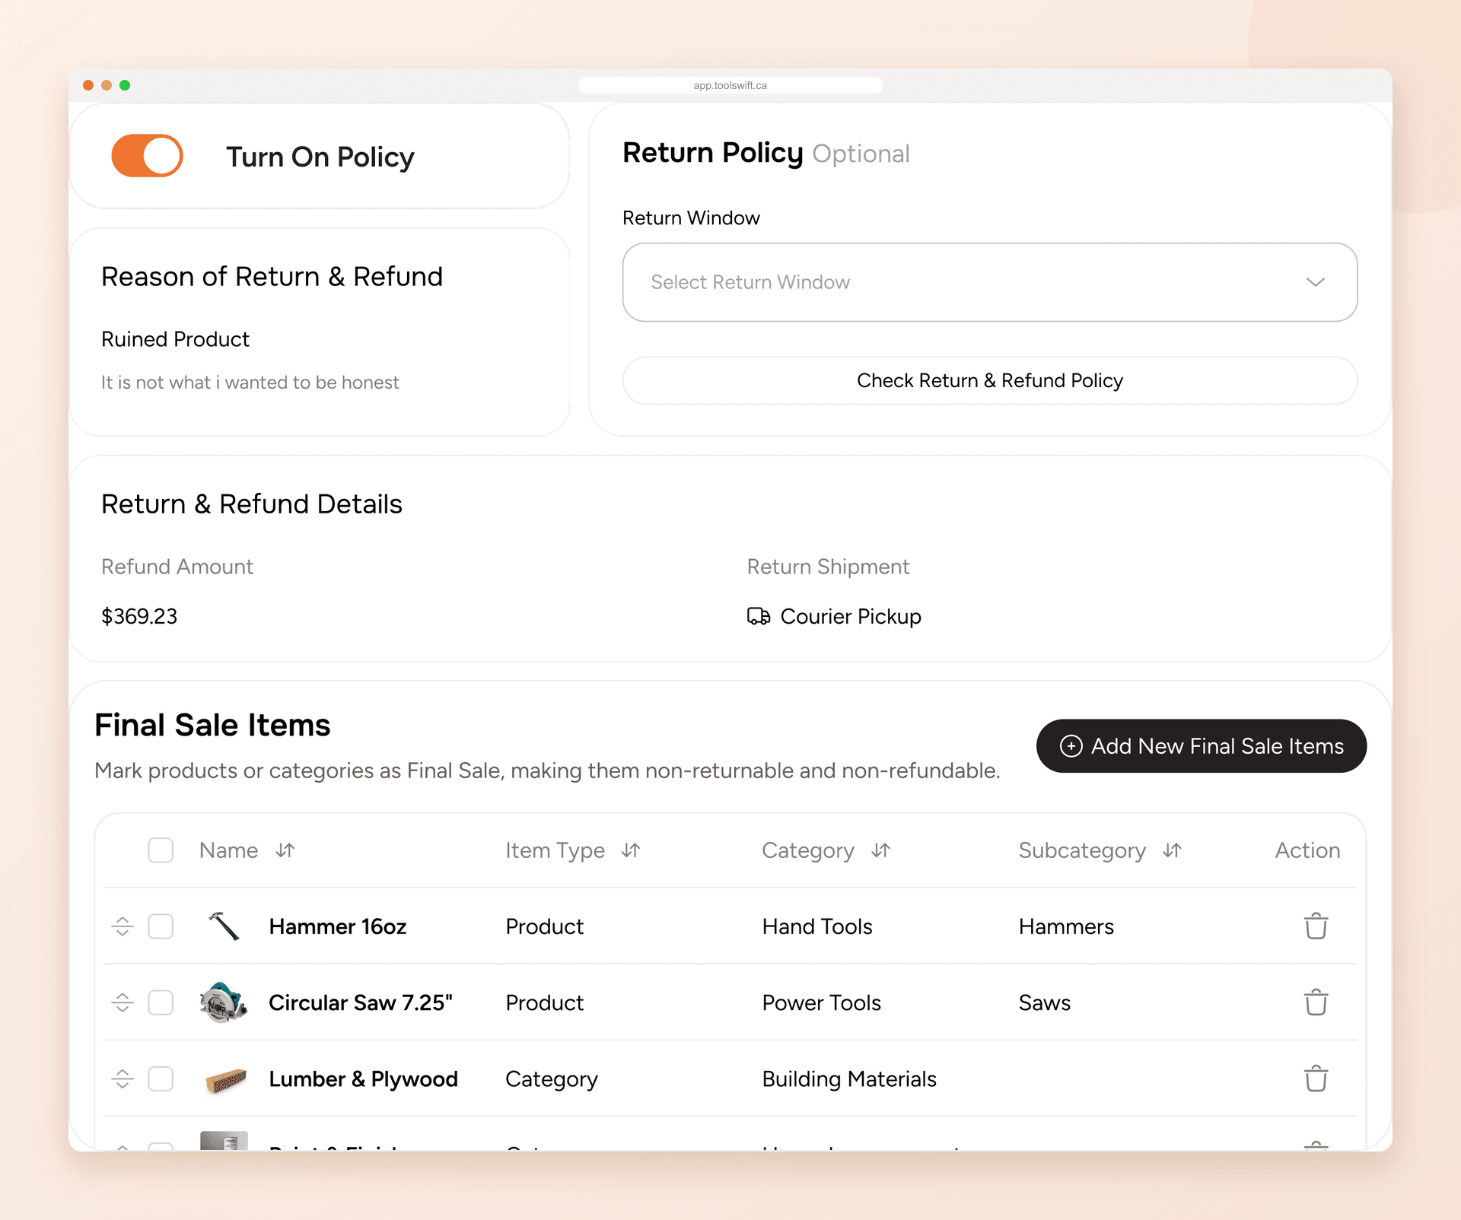Click the Lumber & Plywood name text

[363, 1079]
